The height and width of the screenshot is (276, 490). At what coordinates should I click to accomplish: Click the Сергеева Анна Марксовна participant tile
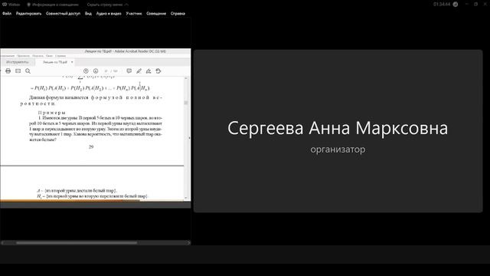(338, 131)
